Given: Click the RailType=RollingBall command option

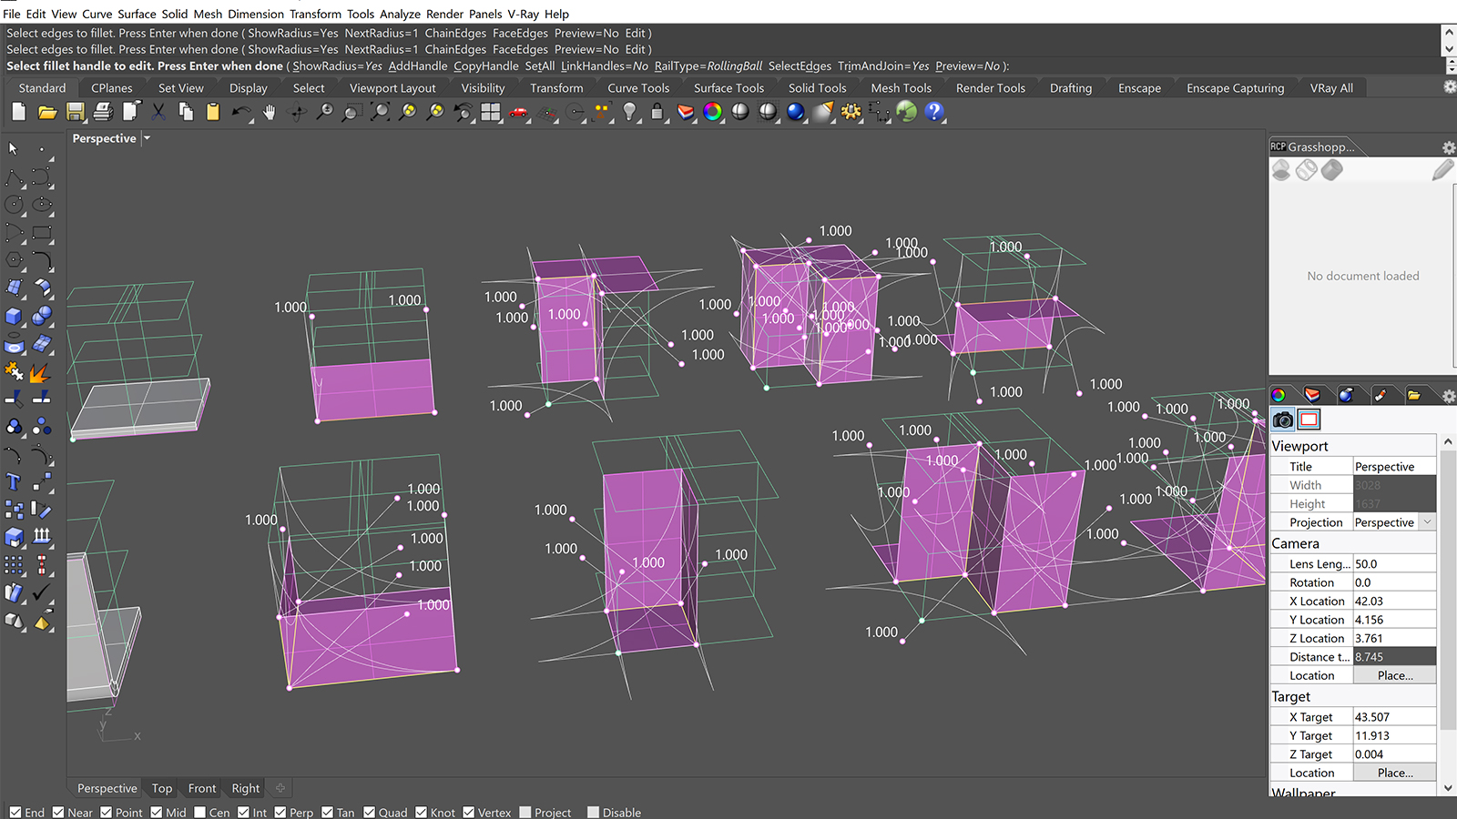Looking at the screenshot, I should (x=708, y=66).
